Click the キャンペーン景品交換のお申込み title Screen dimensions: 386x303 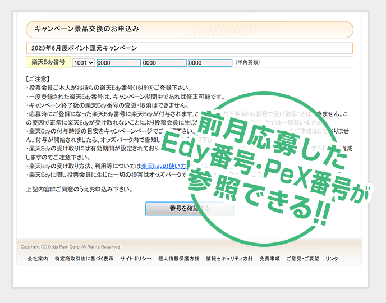[87, 29]
